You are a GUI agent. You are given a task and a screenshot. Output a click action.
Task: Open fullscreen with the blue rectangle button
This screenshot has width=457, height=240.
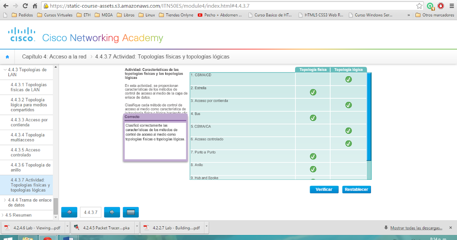[x=131, y=212]
